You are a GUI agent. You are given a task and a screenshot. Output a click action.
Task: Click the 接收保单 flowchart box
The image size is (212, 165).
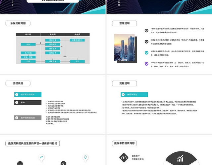53,61
